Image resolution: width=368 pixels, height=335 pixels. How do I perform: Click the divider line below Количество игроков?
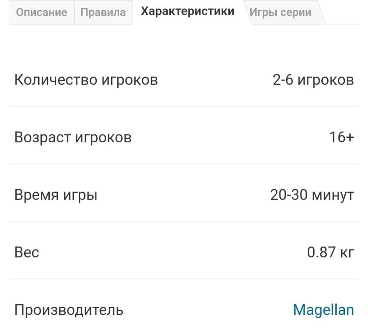point(184,106)
